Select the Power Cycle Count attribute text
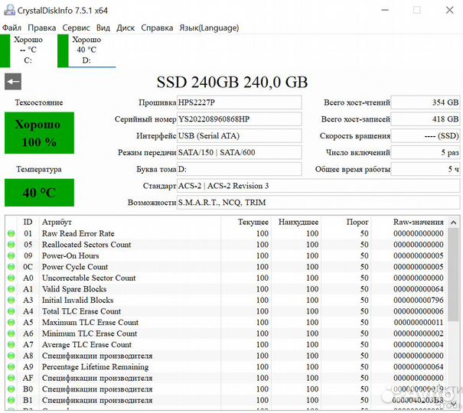 [75, 267]
